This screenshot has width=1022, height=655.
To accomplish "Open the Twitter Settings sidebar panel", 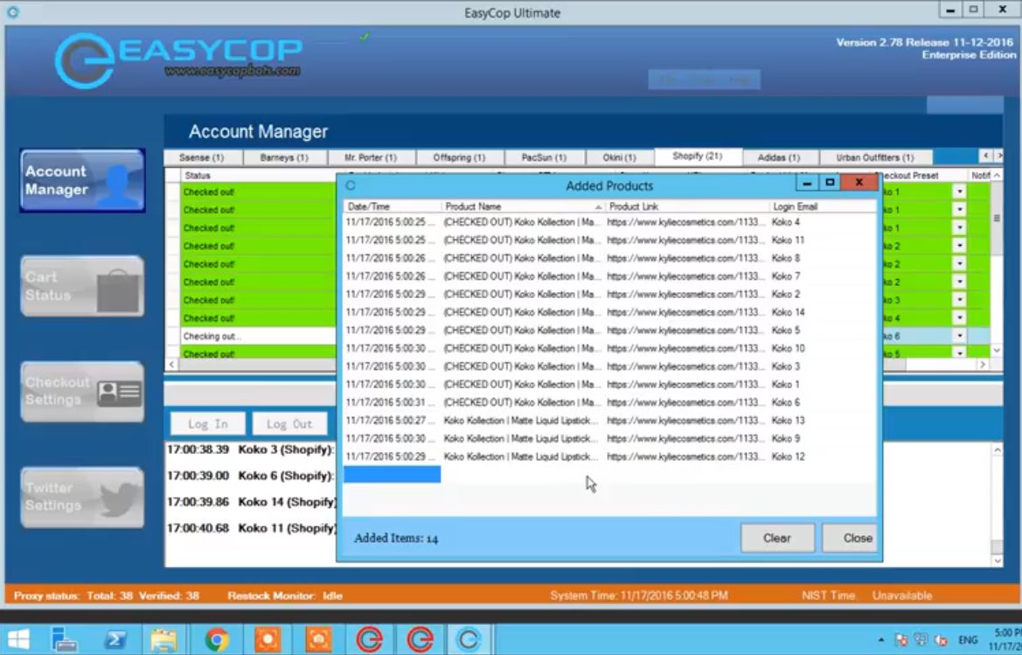I will click(83, 497).
